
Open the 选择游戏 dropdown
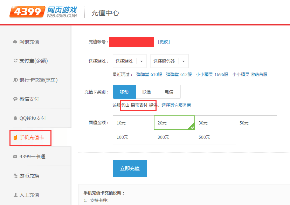click(129, 61)
